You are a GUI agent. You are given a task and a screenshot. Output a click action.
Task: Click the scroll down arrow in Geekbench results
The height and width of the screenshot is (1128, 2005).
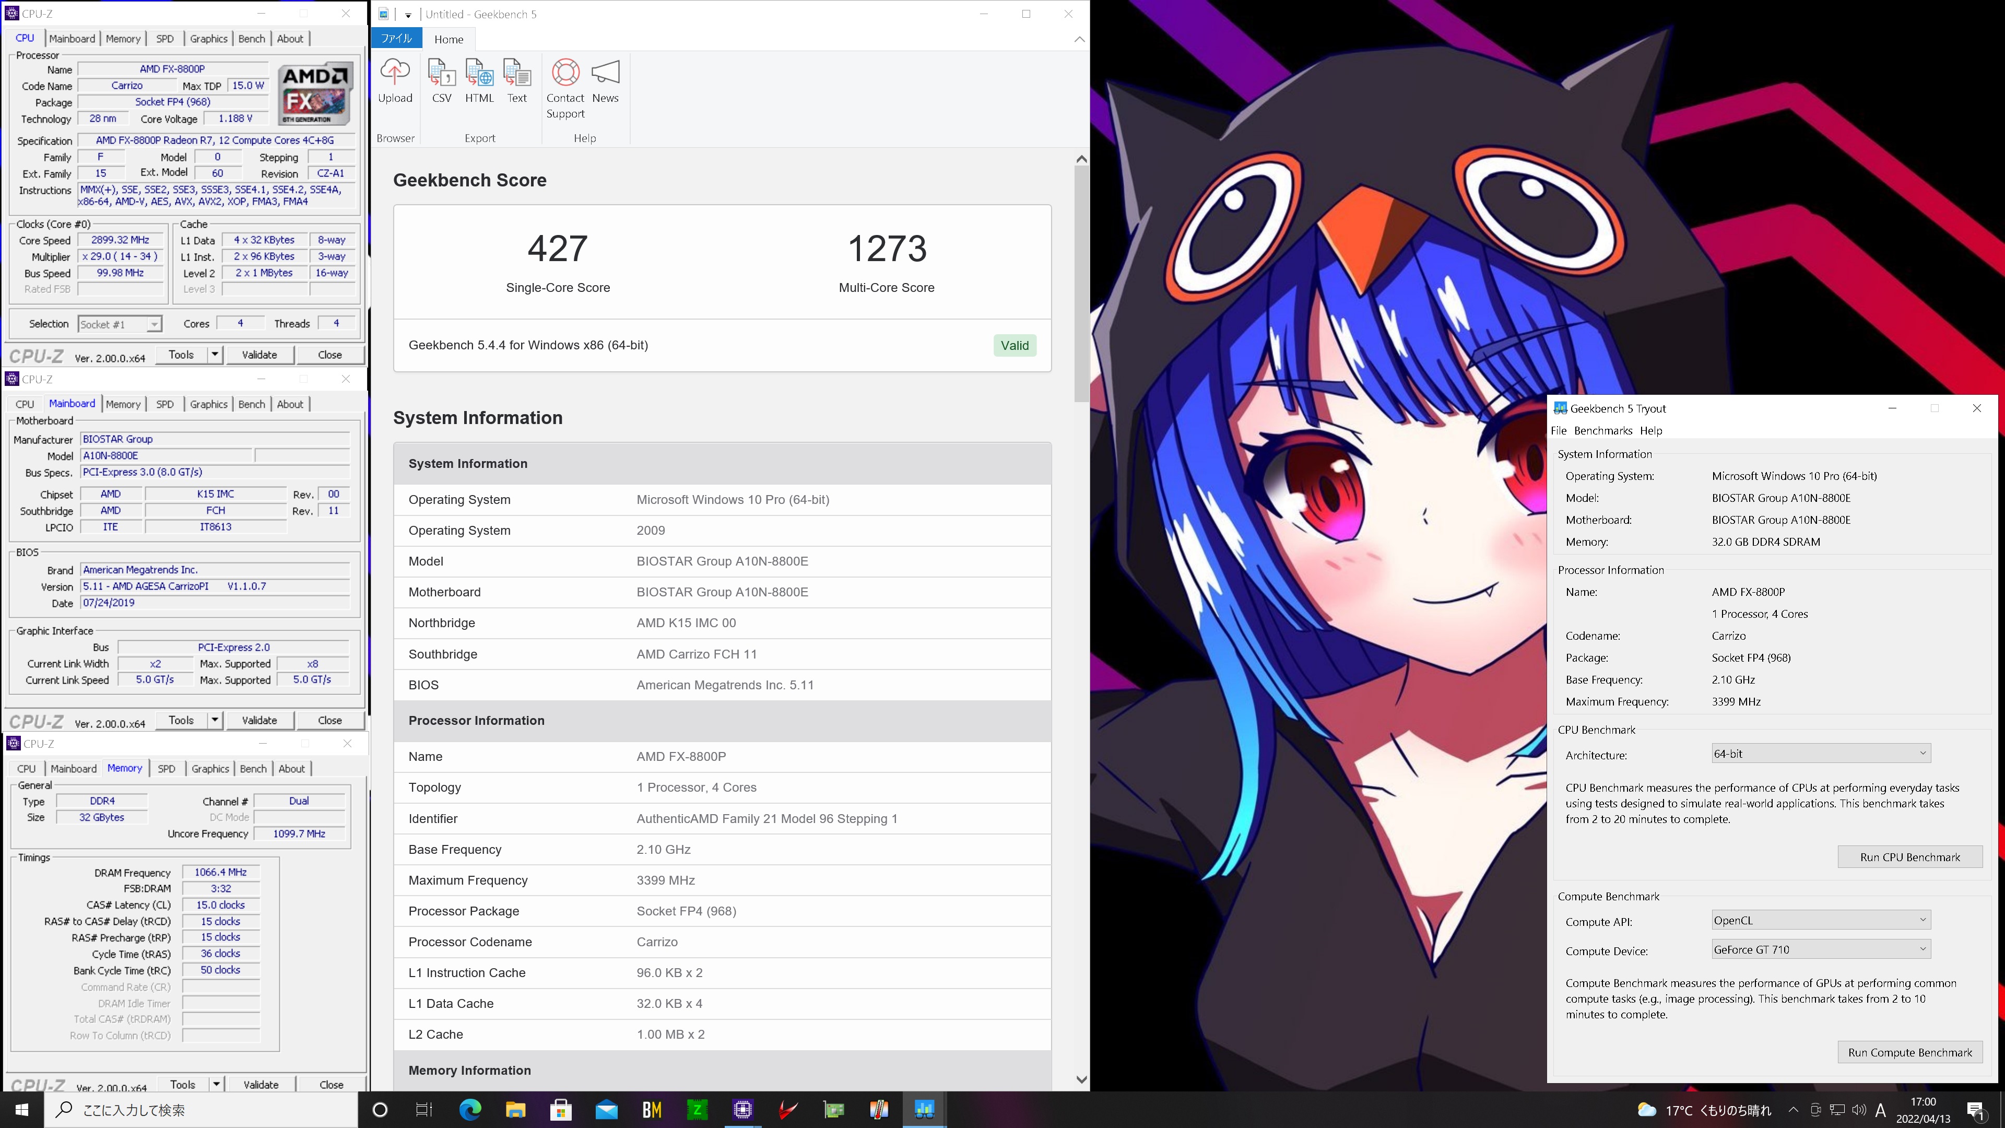point(1081,1079)
